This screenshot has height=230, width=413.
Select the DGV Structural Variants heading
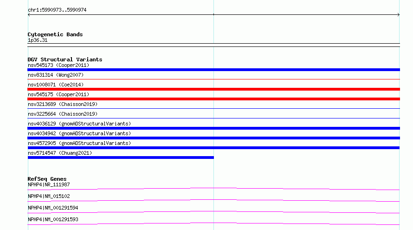(x=65, y=59)
